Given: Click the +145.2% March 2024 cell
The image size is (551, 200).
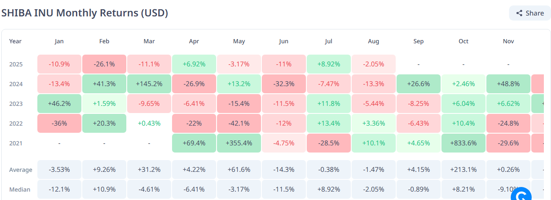Looking at the screenshot, I should coord(149,84).
